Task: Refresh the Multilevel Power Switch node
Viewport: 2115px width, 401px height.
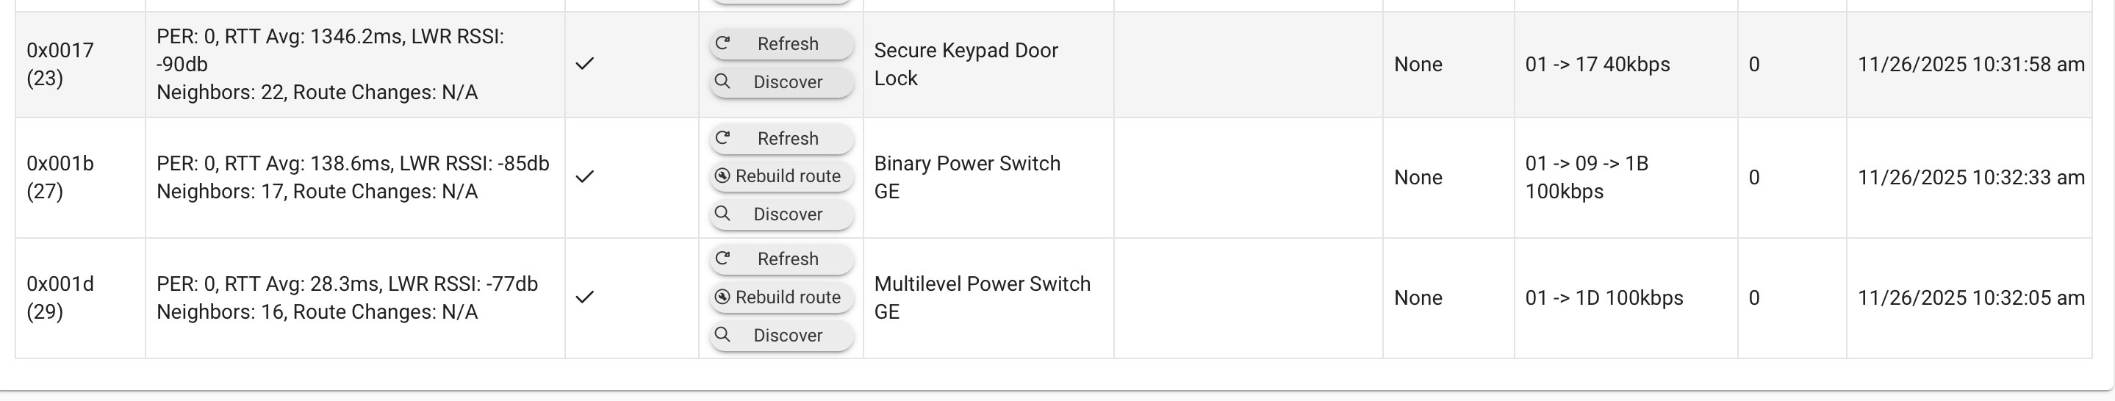Action: click(780, 259)
